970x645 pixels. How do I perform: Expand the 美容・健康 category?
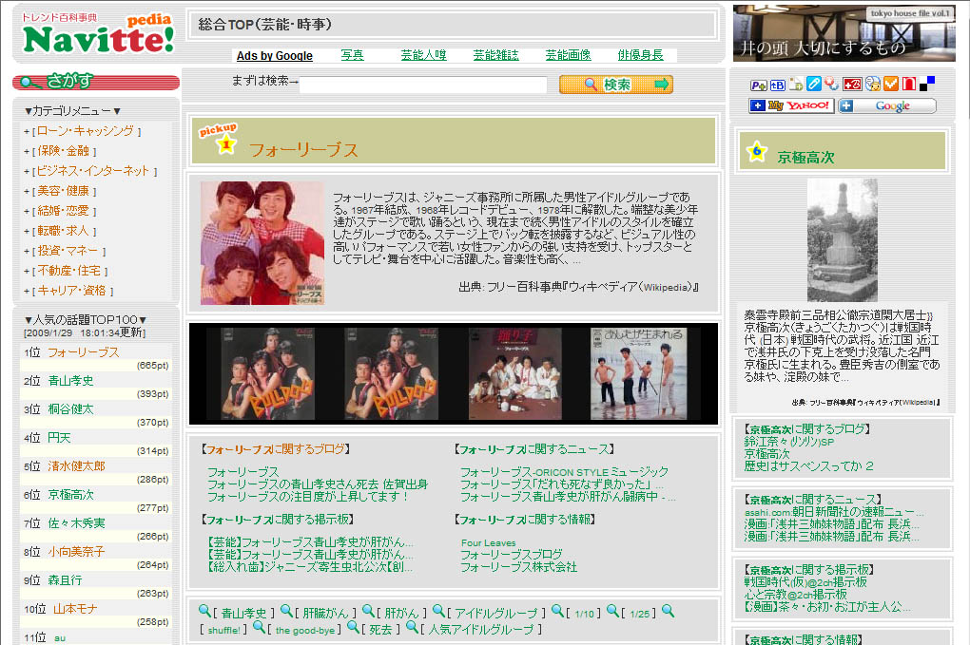click(x=64, y=191)
